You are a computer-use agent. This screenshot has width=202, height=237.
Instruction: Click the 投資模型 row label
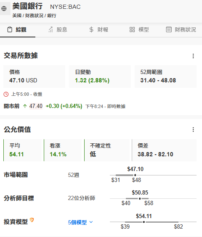16,222
